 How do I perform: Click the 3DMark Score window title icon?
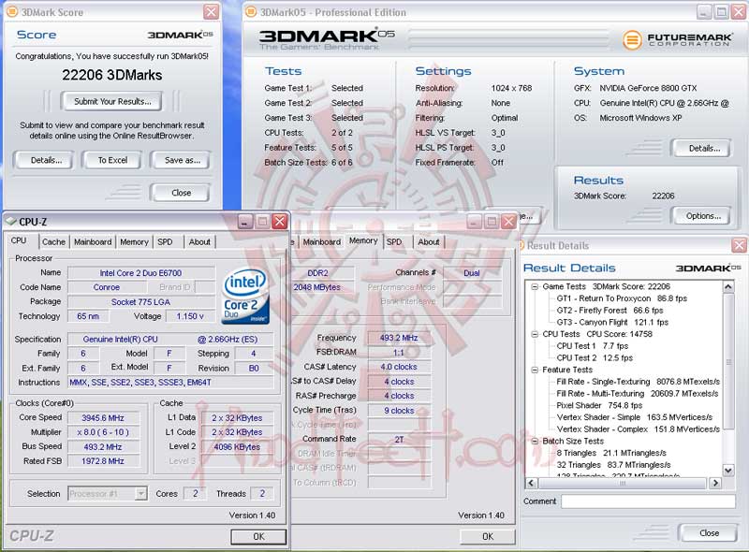12,12
